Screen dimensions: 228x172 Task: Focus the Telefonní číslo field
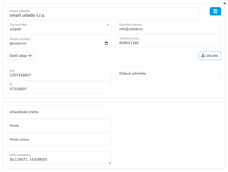pyautogui.click(x=169, y=41)
